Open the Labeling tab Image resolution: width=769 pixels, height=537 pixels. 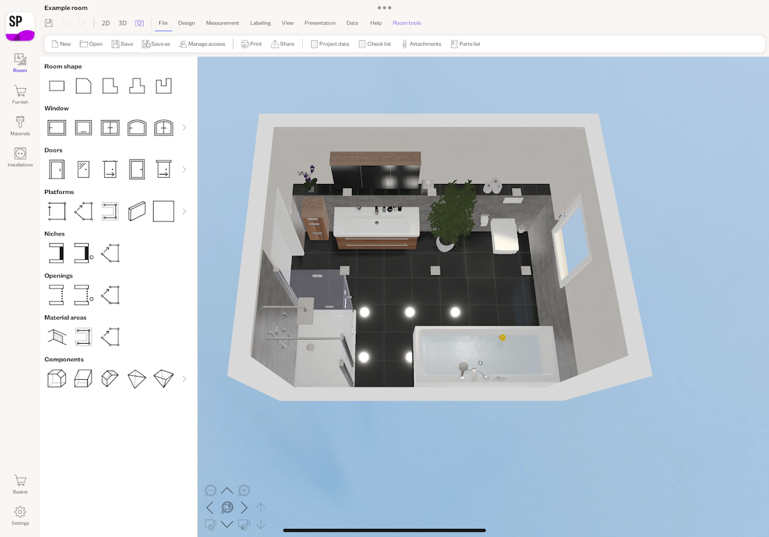[261, 23]
